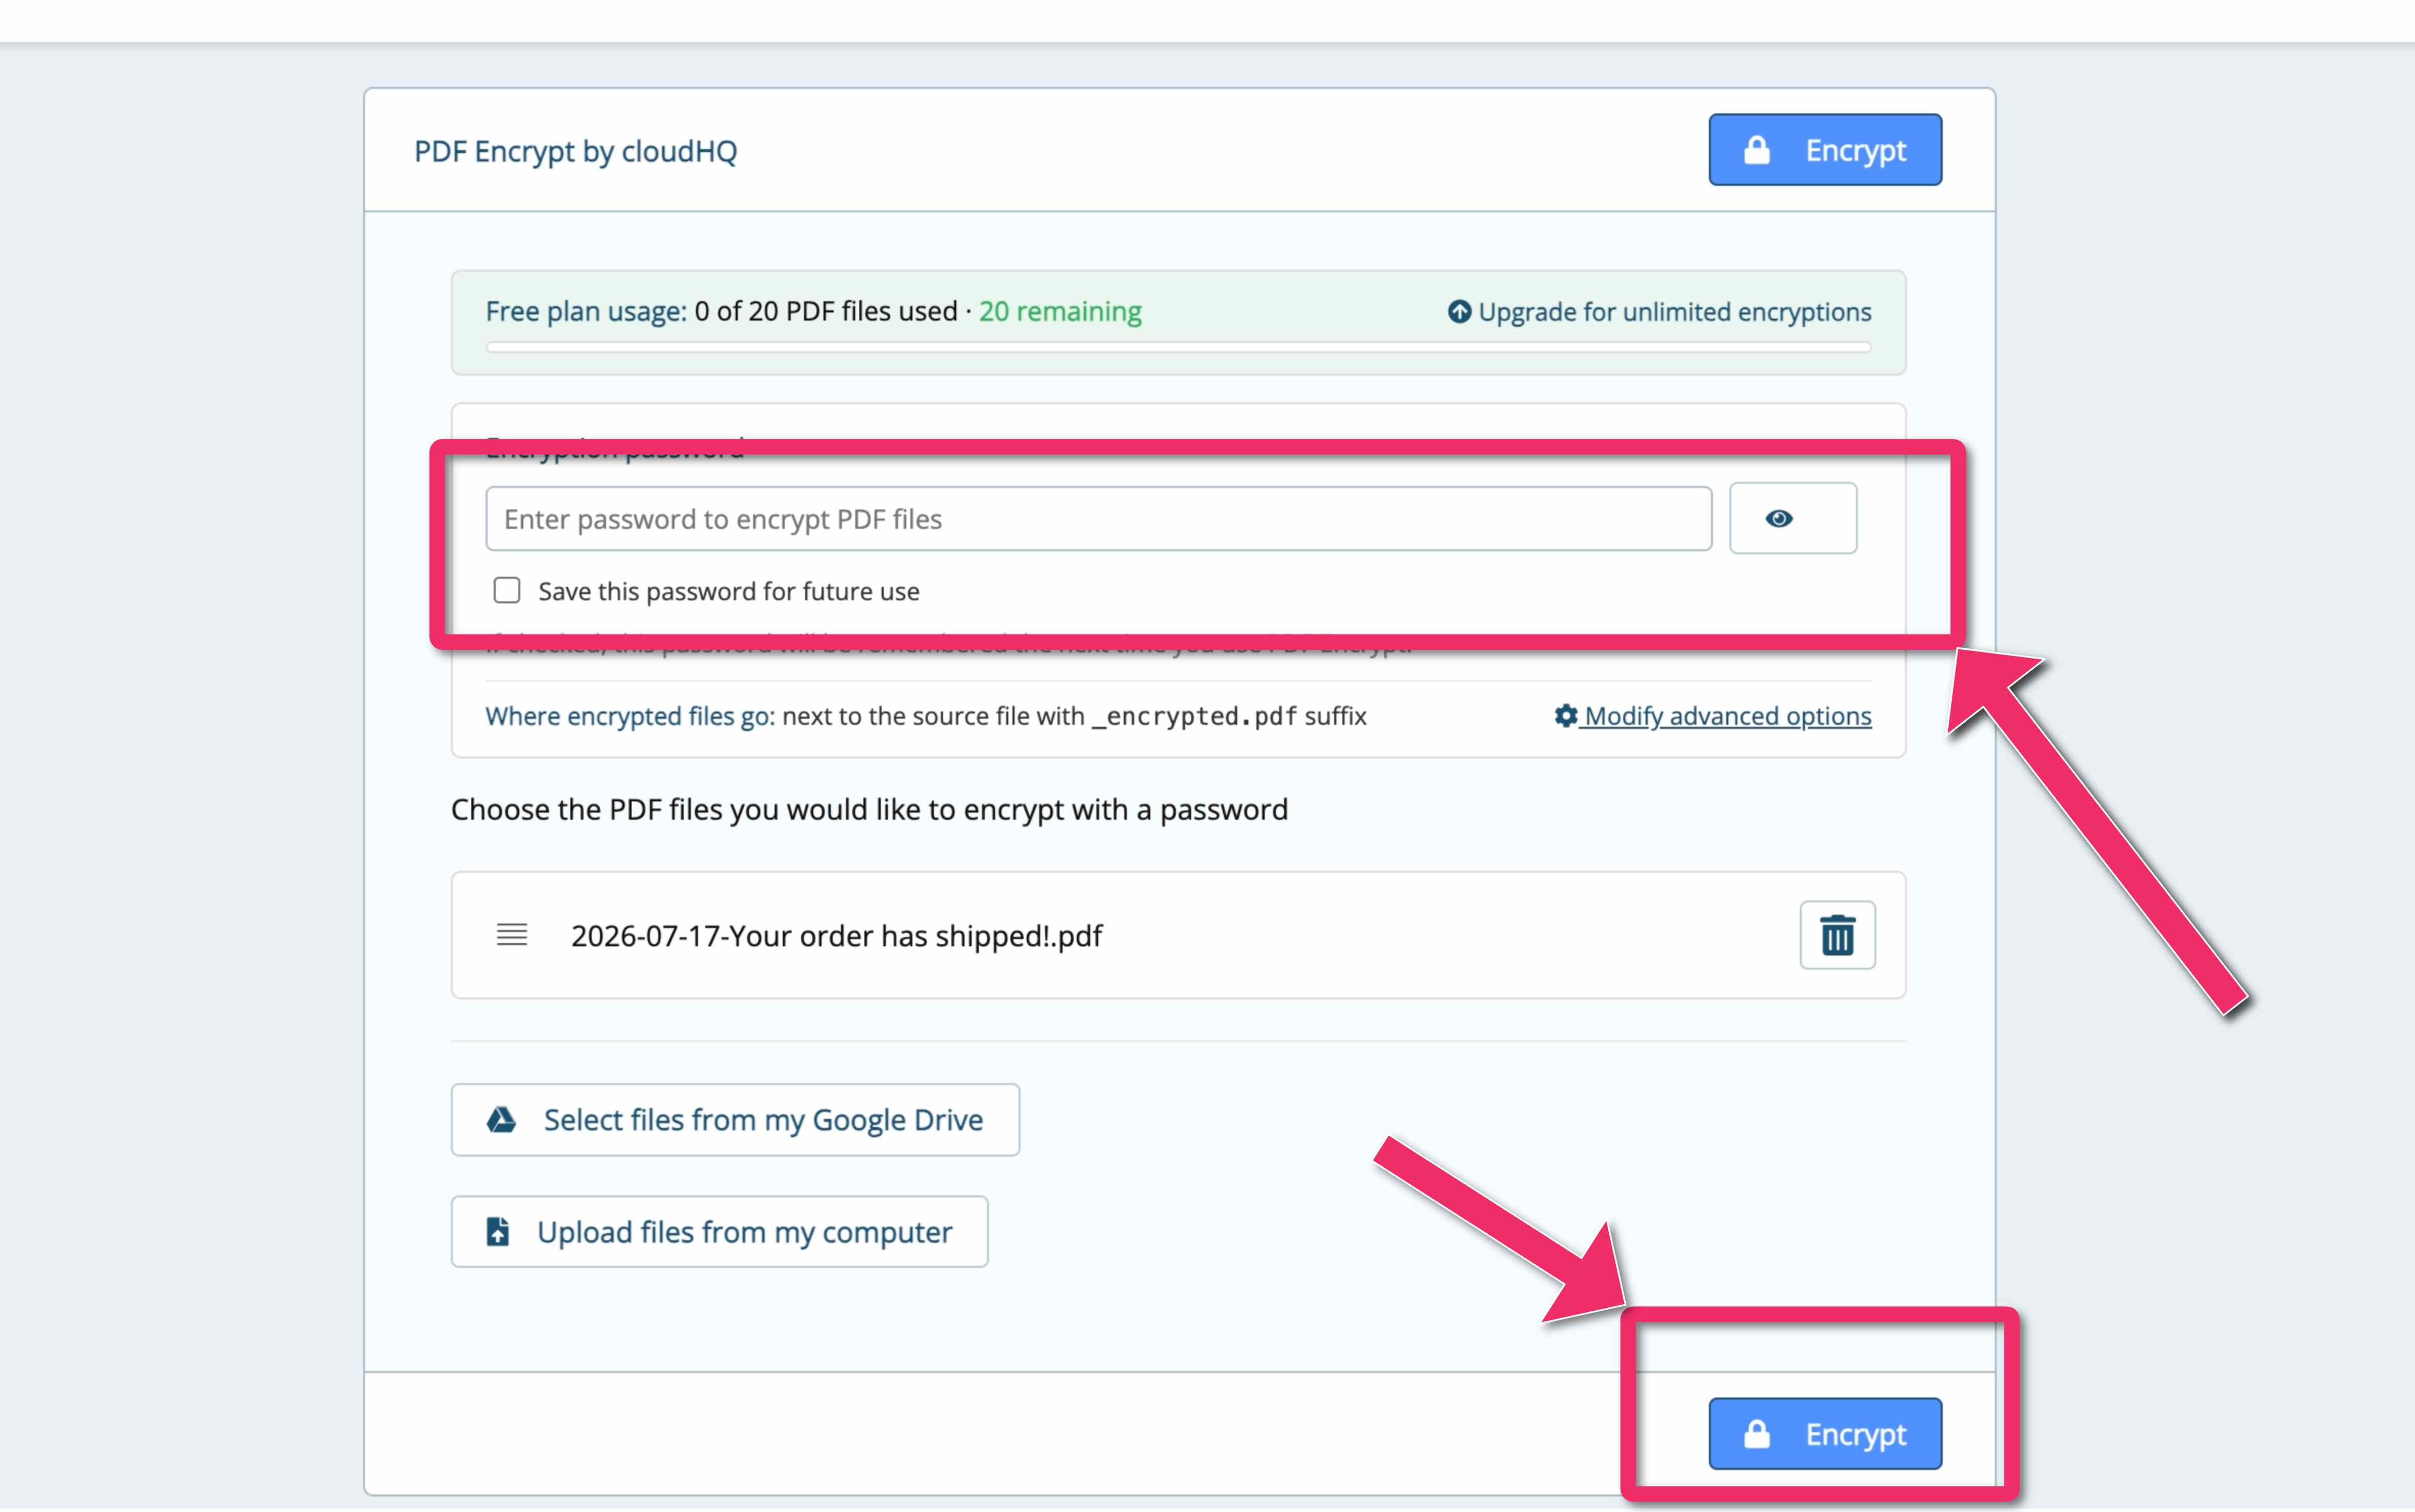Grab the reorder handle of the PDF file row
2415x1512 pixels.
coord(512,935)
